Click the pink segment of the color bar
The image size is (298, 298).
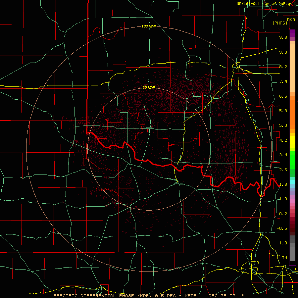(292, 201)
